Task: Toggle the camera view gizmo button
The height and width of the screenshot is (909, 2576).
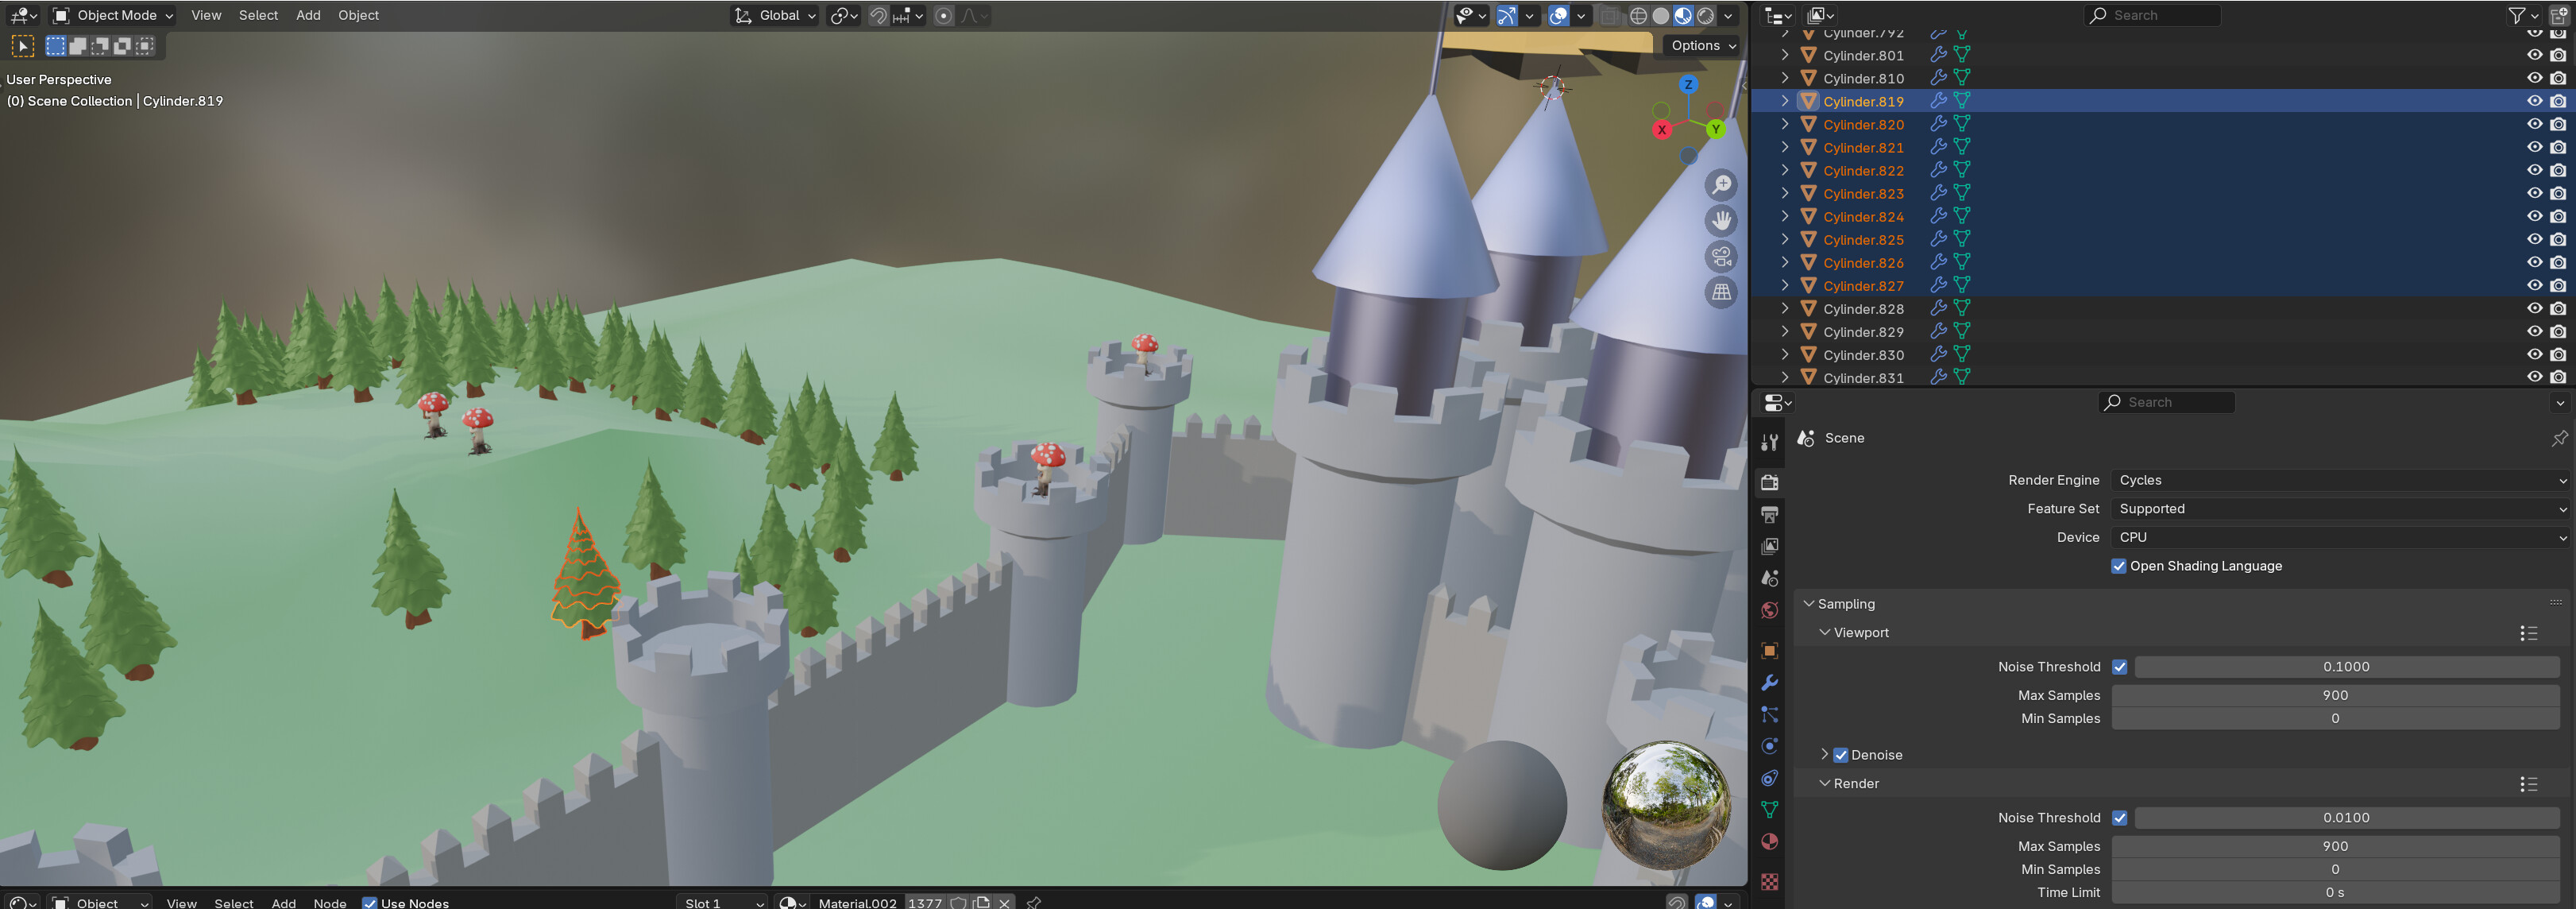Action: click(x=1721, y=257)
